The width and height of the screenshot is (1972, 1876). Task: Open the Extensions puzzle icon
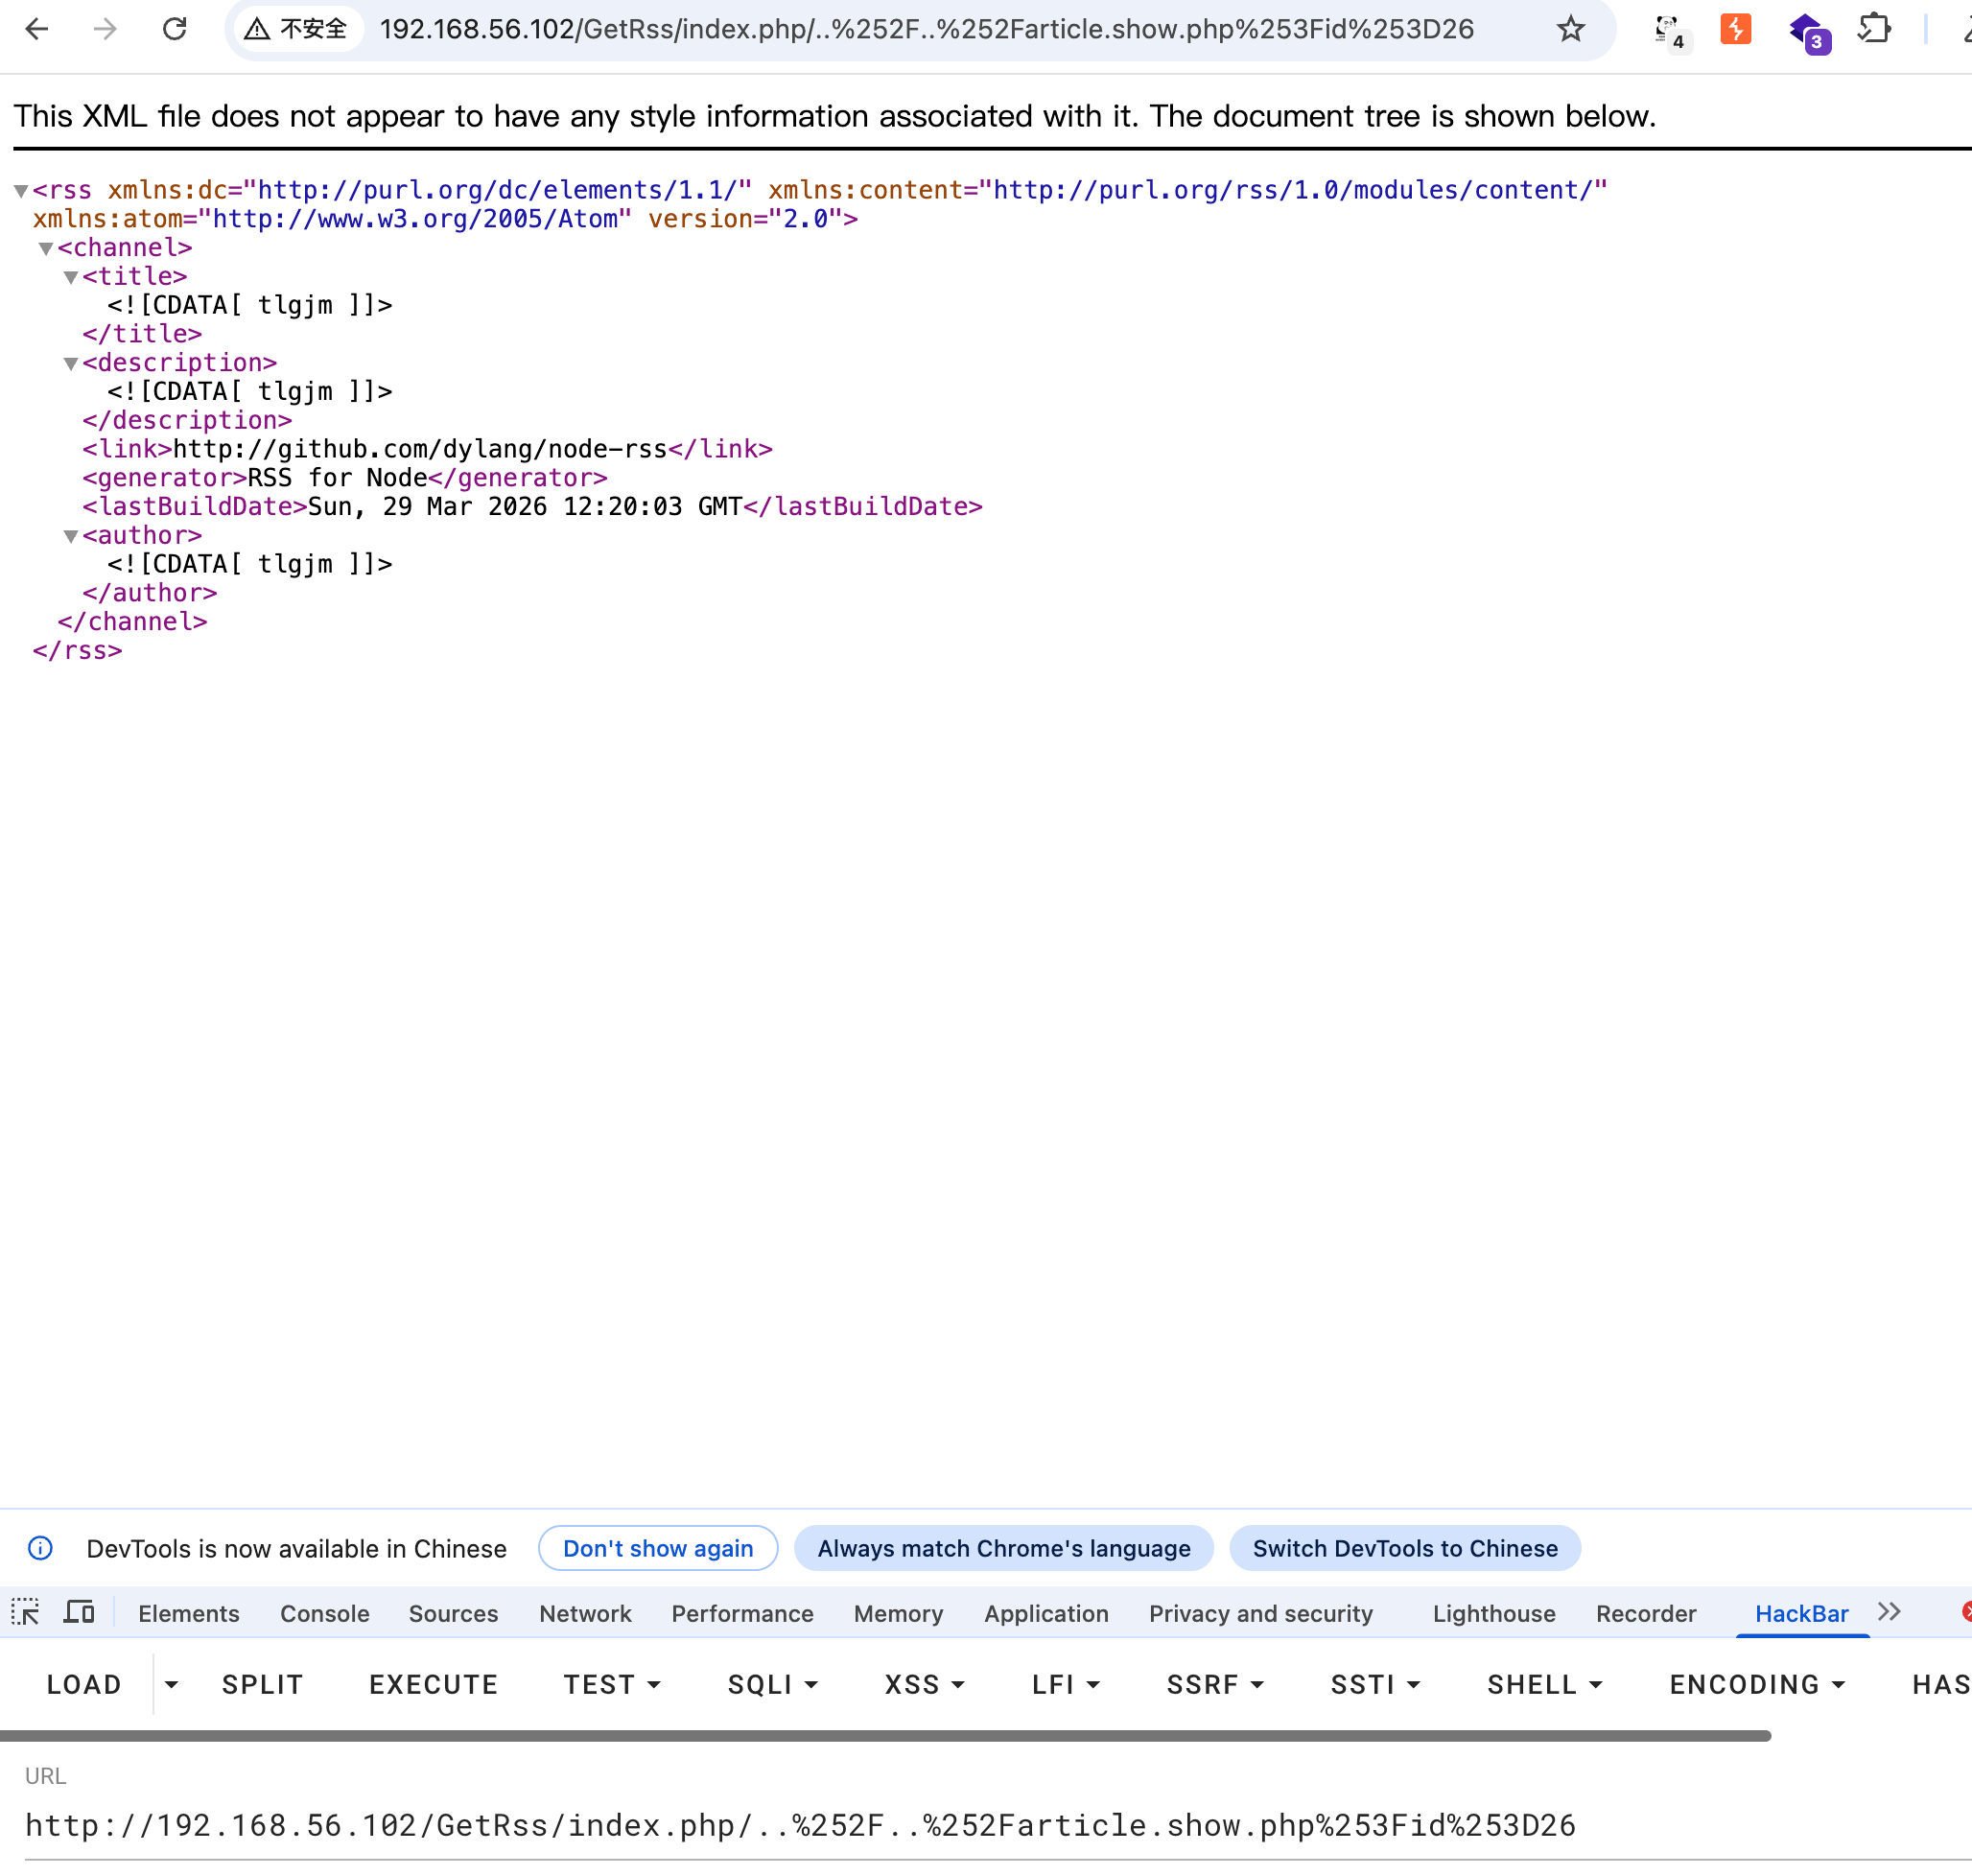pyautogui.click(x=1874, y=29)
